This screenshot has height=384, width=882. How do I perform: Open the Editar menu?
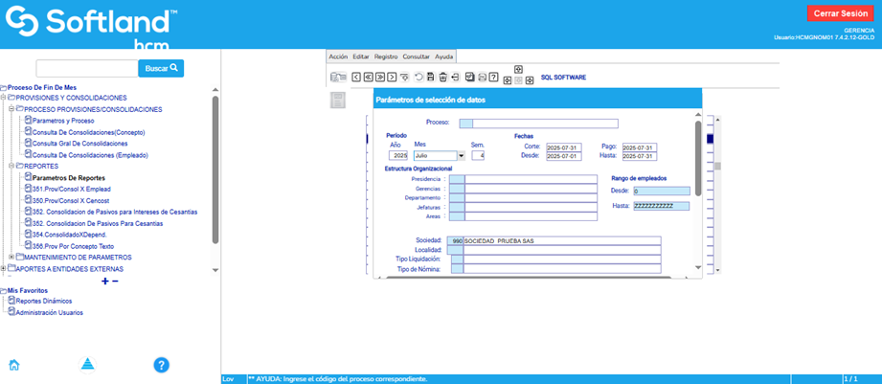[361, 56]
